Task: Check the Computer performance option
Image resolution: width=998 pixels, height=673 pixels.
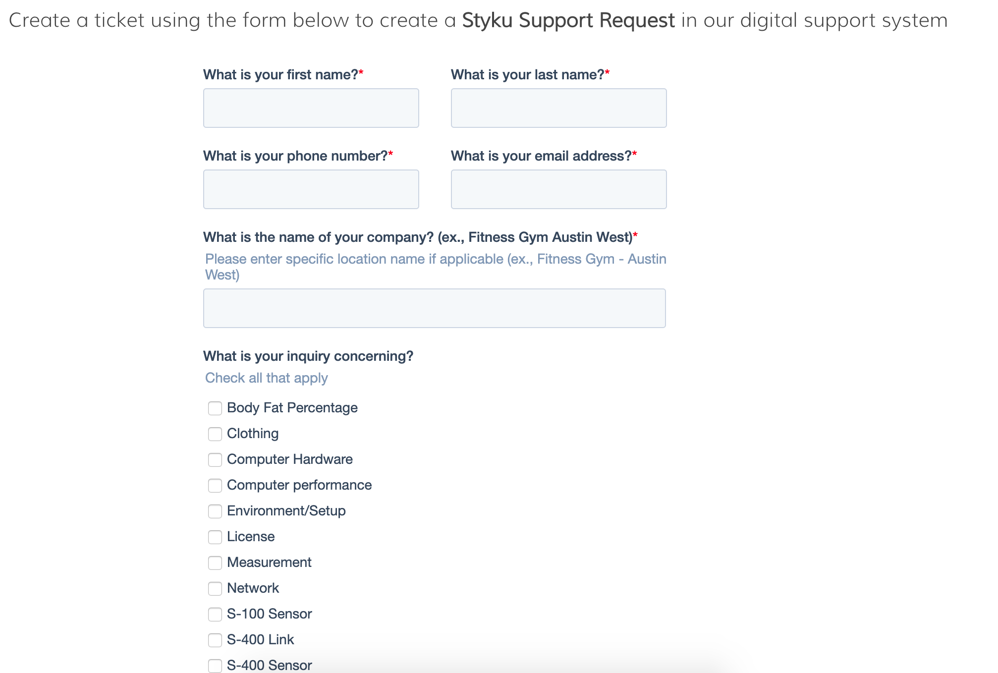Action: (x=215, y=486)
